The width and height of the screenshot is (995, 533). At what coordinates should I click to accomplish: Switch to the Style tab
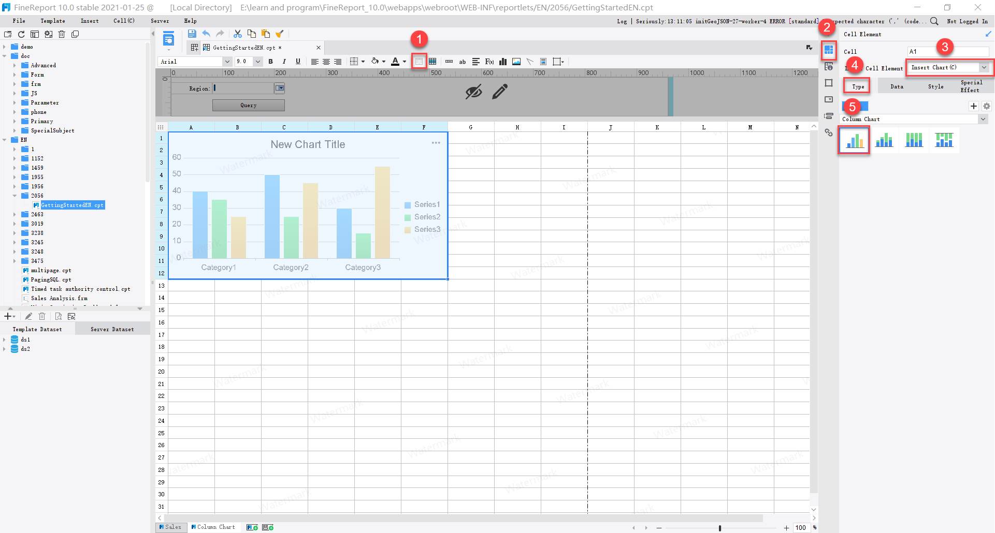click(x=936, y=86)
